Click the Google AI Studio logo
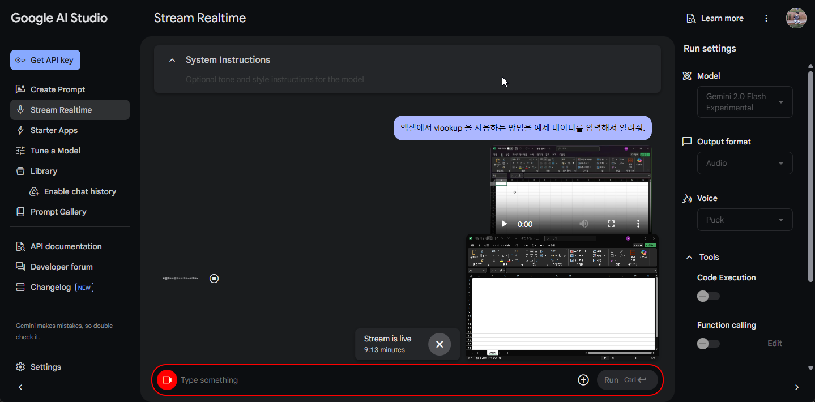The image size is (815, 402). point(59,18)
